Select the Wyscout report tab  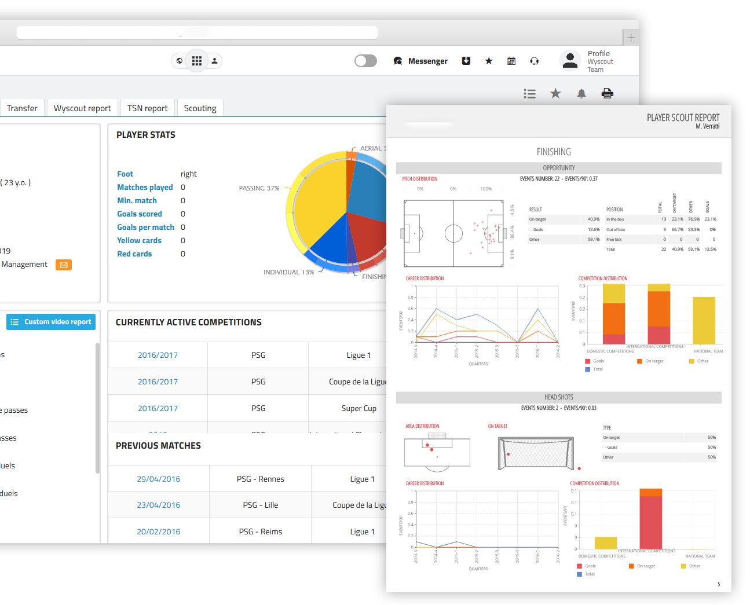(x=82, y=108)
